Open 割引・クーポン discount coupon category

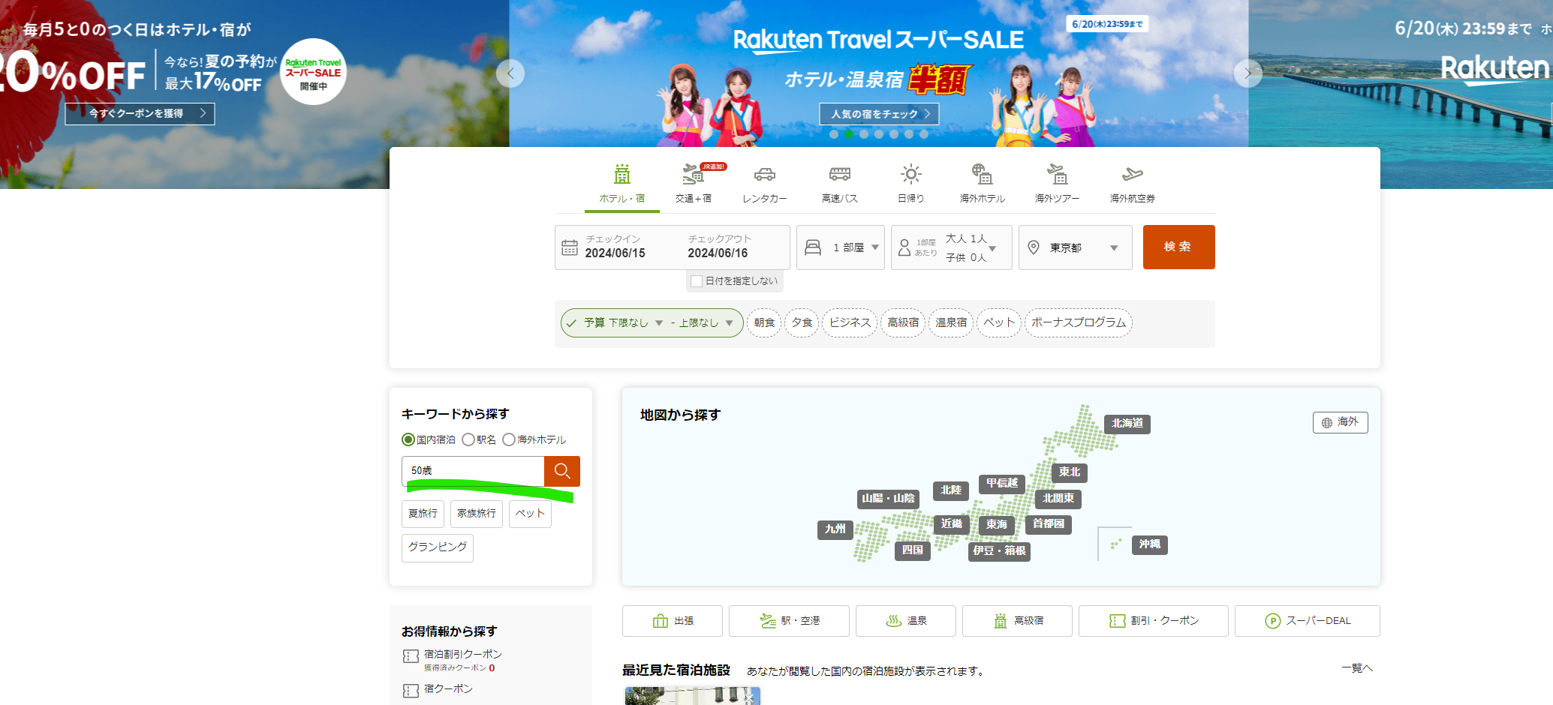1154,621
